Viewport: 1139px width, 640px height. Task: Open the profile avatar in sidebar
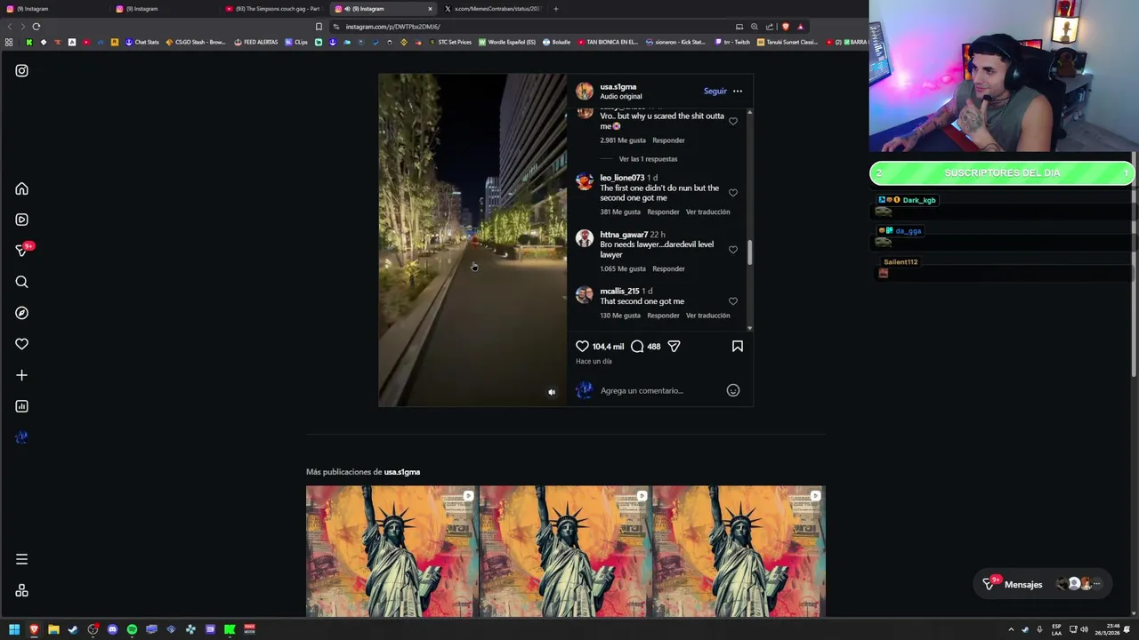[x=21, y=437]
